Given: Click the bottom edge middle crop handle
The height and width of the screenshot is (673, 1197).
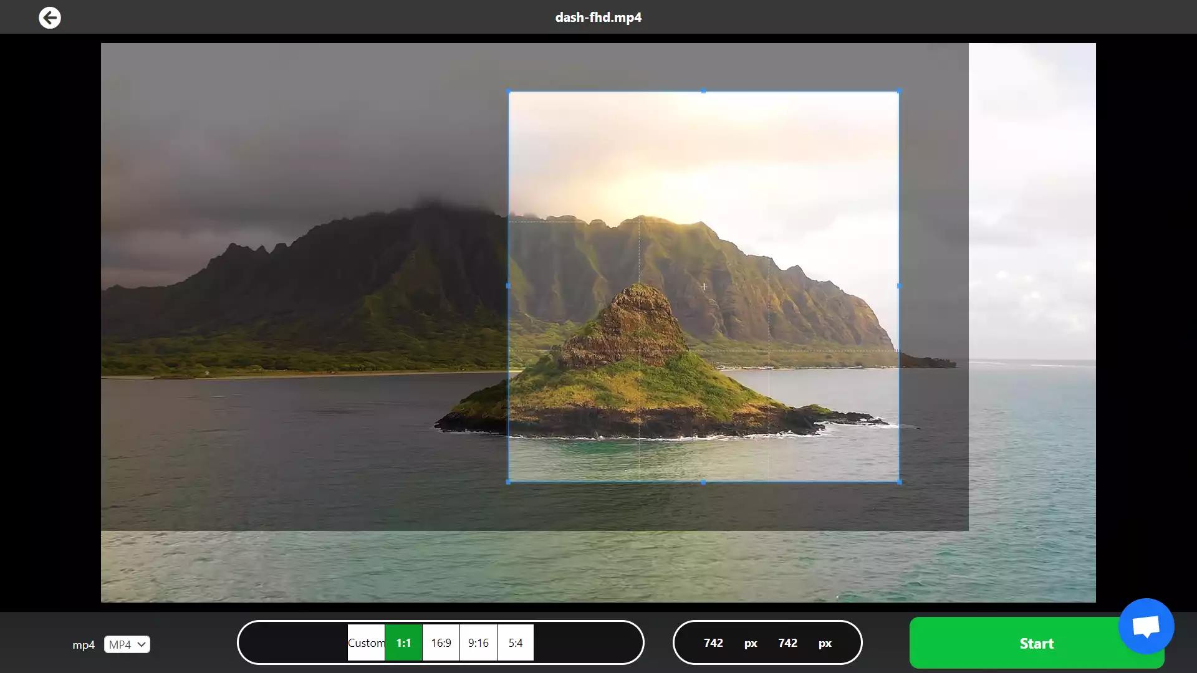Looking at the screenshot, I should click(x=704, y=482).
